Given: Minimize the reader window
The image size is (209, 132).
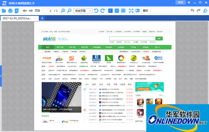Looking at the screenshot, I should click(195, 3).
